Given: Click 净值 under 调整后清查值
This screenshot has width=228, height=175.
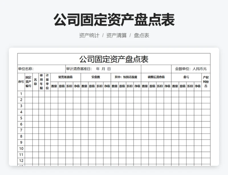Looking at the screenshot, I should click(168, 86).
